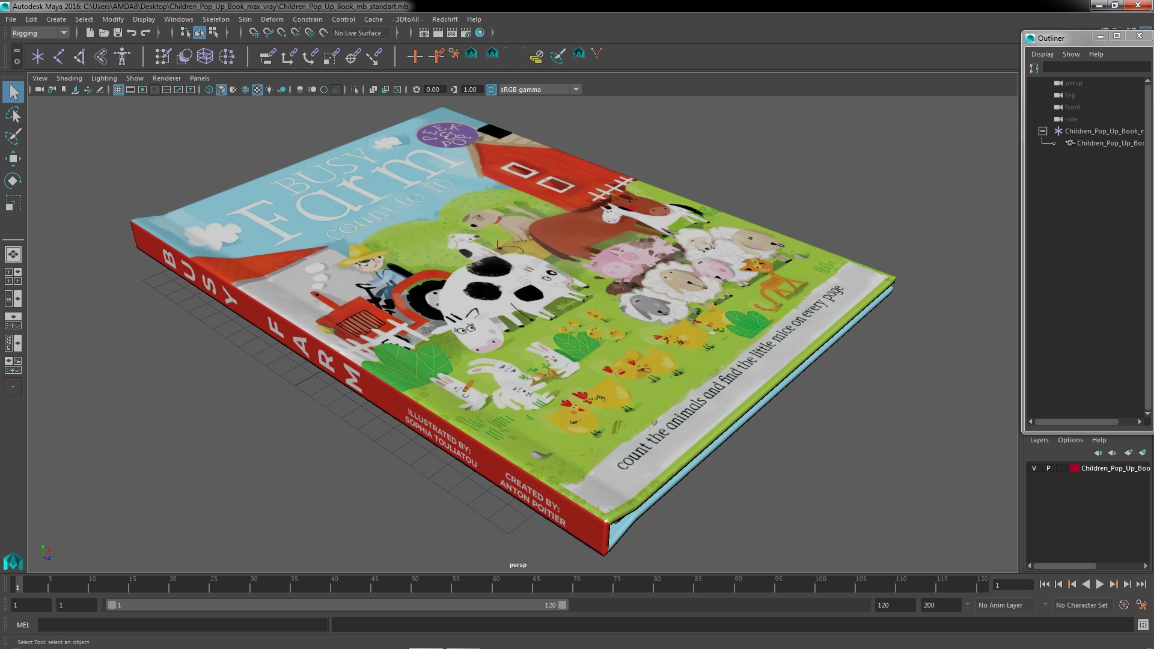Open a scene with folder icon
Image resolution: width=1154 pixels, height=649 pixels.
click(103, 32)
